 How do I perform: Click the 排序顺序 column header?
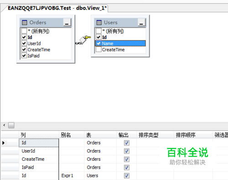click(193, 135)
